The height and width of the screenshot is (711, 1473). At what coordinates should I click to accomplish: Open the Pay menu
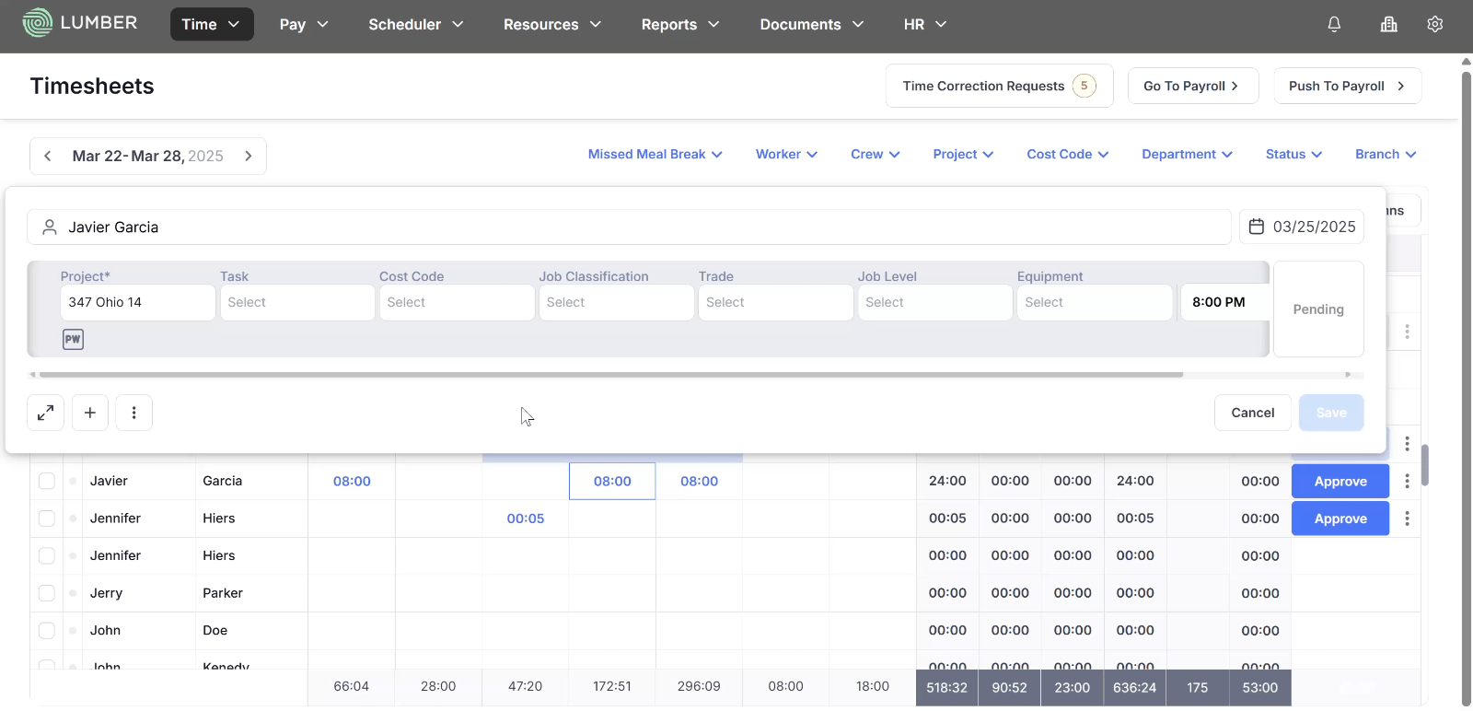tap(304, 24)
